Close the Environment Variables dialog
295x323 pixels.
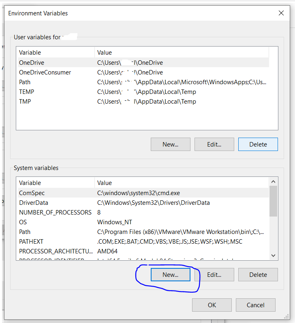click(281, 13)
